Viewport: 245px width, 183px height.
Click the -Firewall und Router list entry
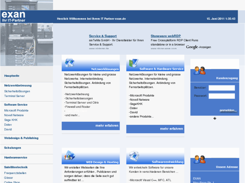point(77,107)
